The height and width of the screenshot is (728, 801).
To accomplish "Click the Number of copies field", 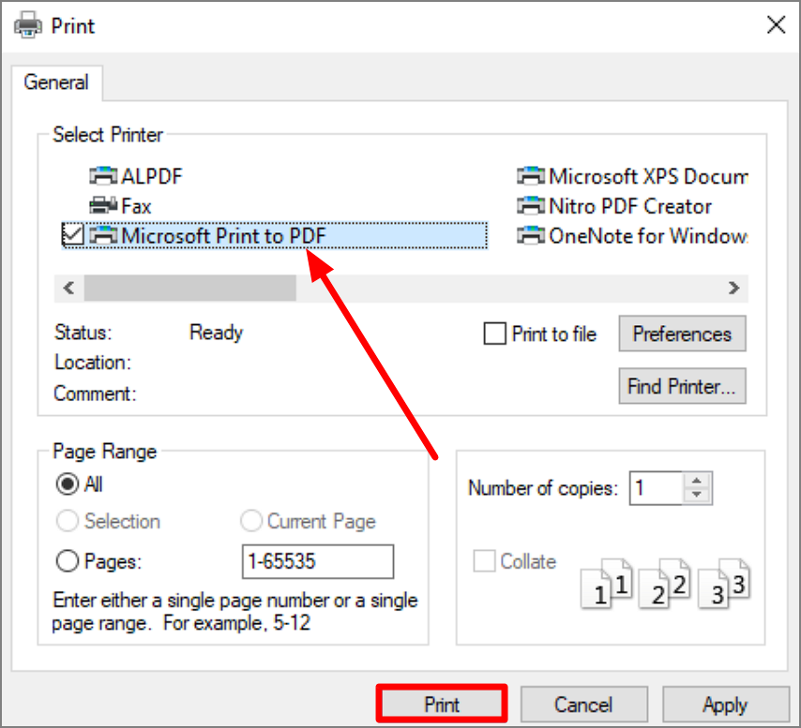I will point(657,488).
